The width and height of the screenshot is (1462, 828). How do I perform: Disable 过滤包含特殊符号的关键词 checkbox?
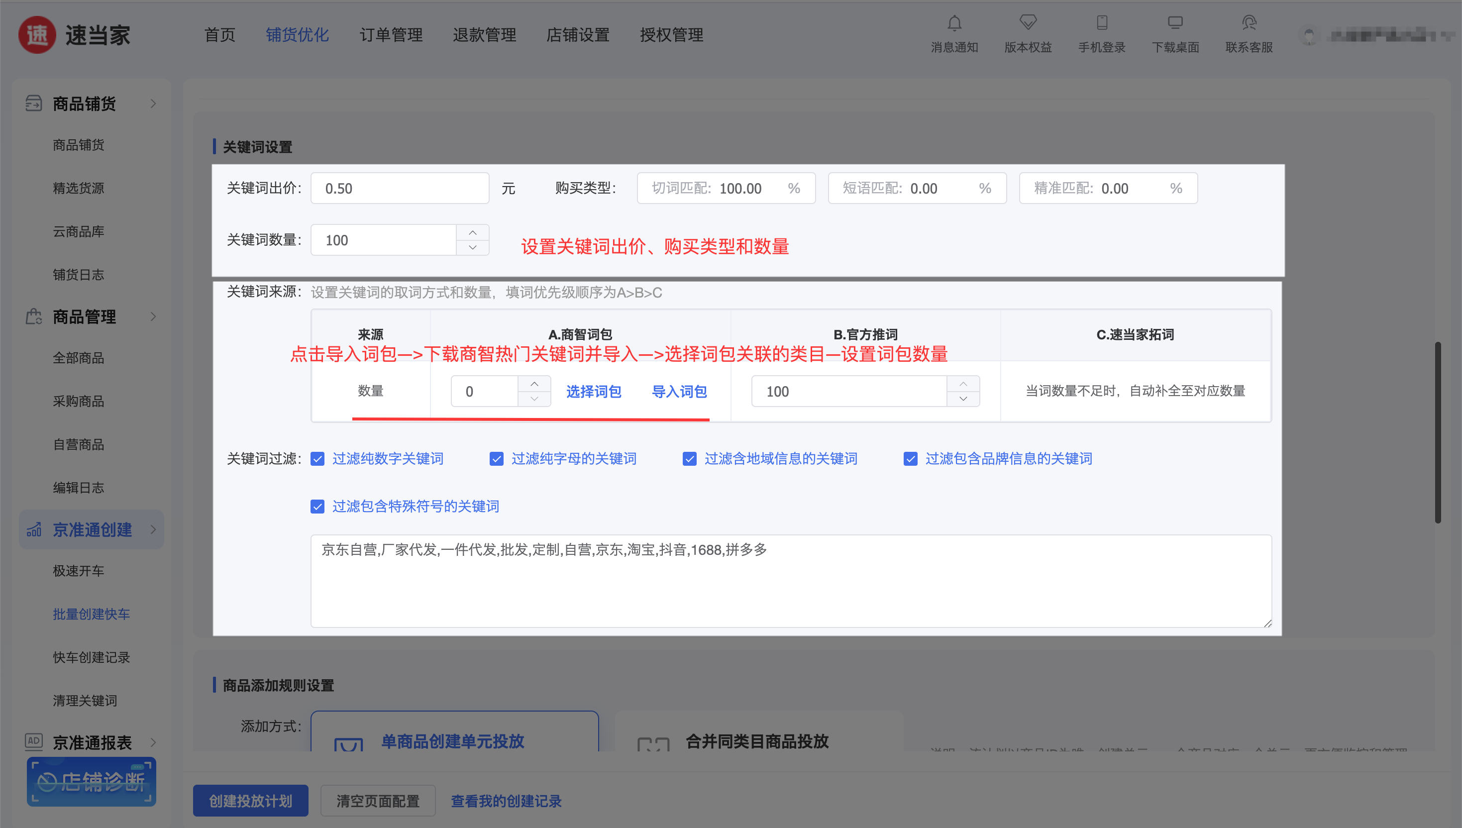(x=317, y=506)
